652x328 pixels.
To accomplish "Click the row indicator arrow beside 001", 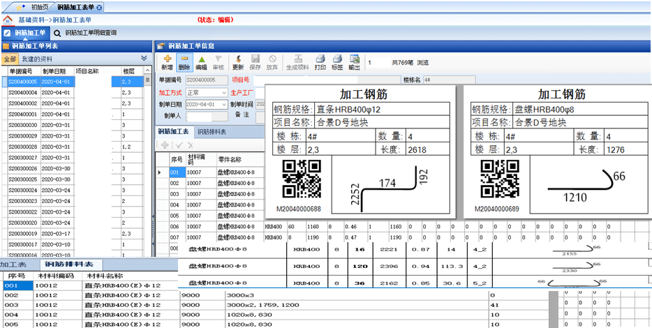I will [160, 172].
